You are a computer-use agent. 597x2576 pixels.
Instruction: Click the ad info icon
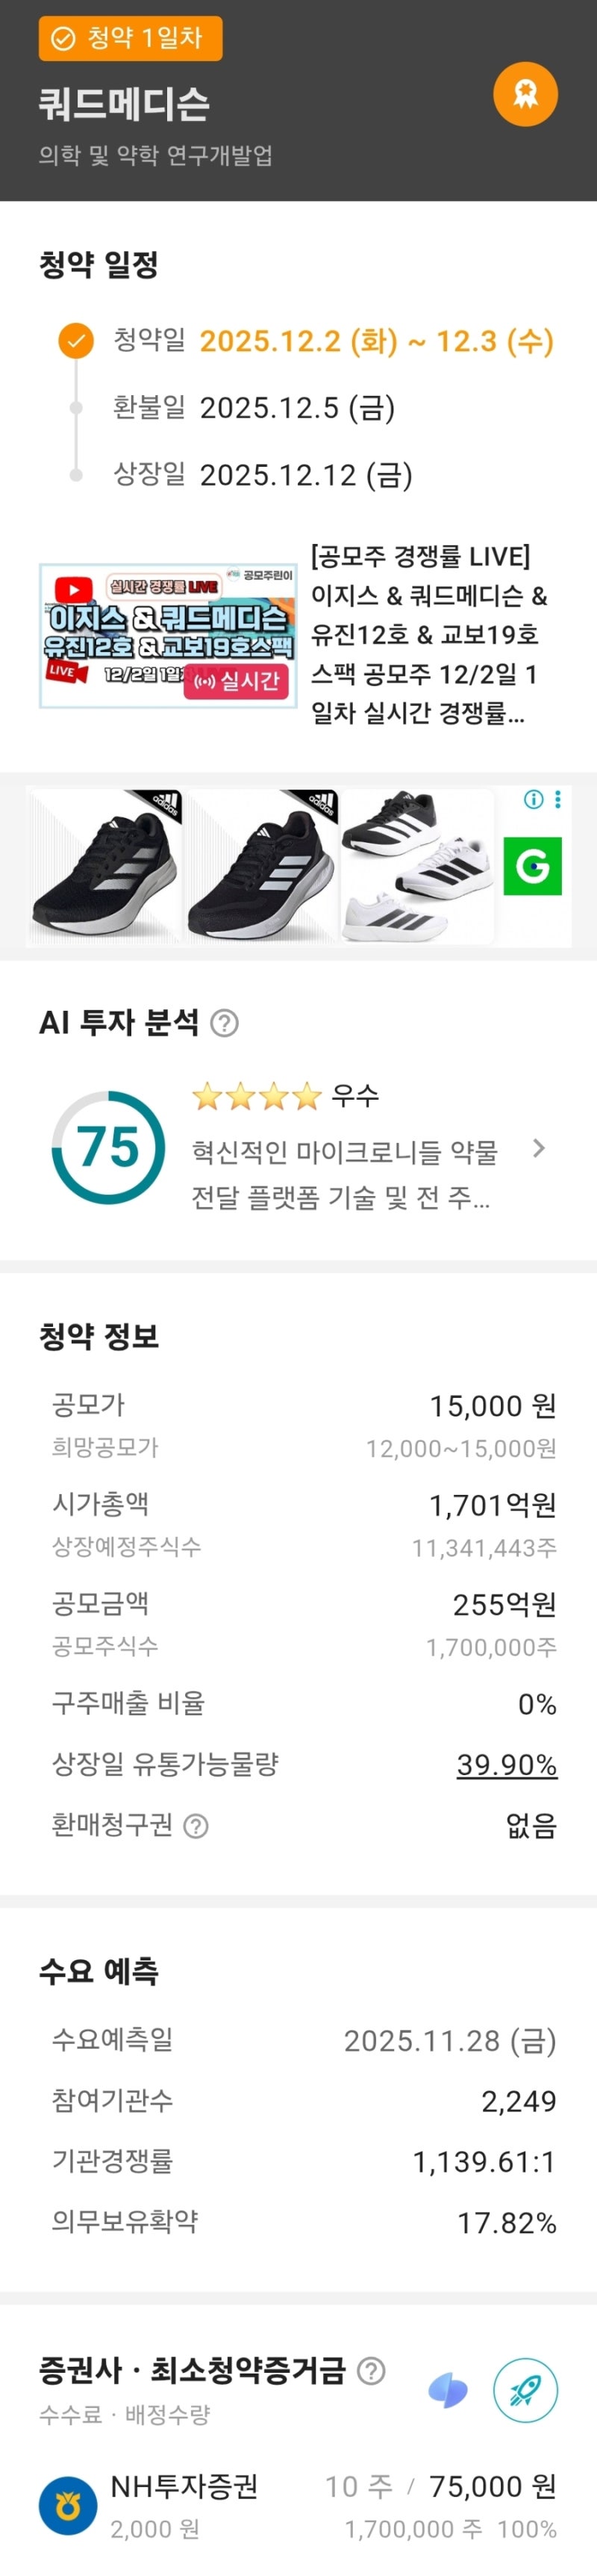click(x=534, y=799)
